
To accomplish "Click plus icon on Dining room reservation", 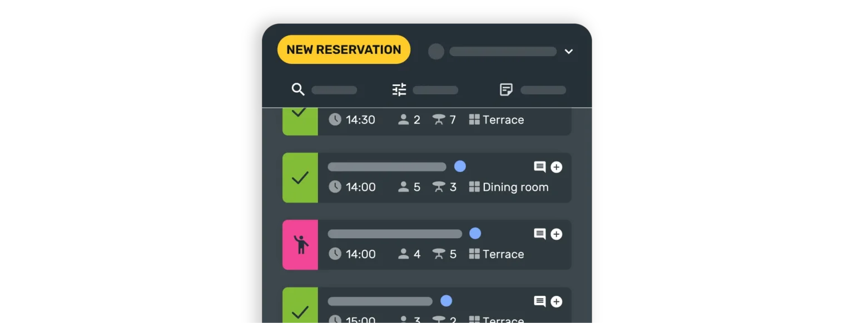I will click(556, 167).
